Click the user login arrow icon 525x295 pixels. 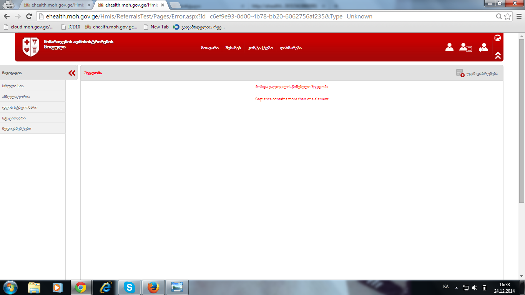pos(483,47)
